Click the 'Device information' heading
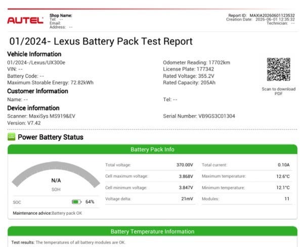The image size is (306, 247). click(x=33, y=108)
